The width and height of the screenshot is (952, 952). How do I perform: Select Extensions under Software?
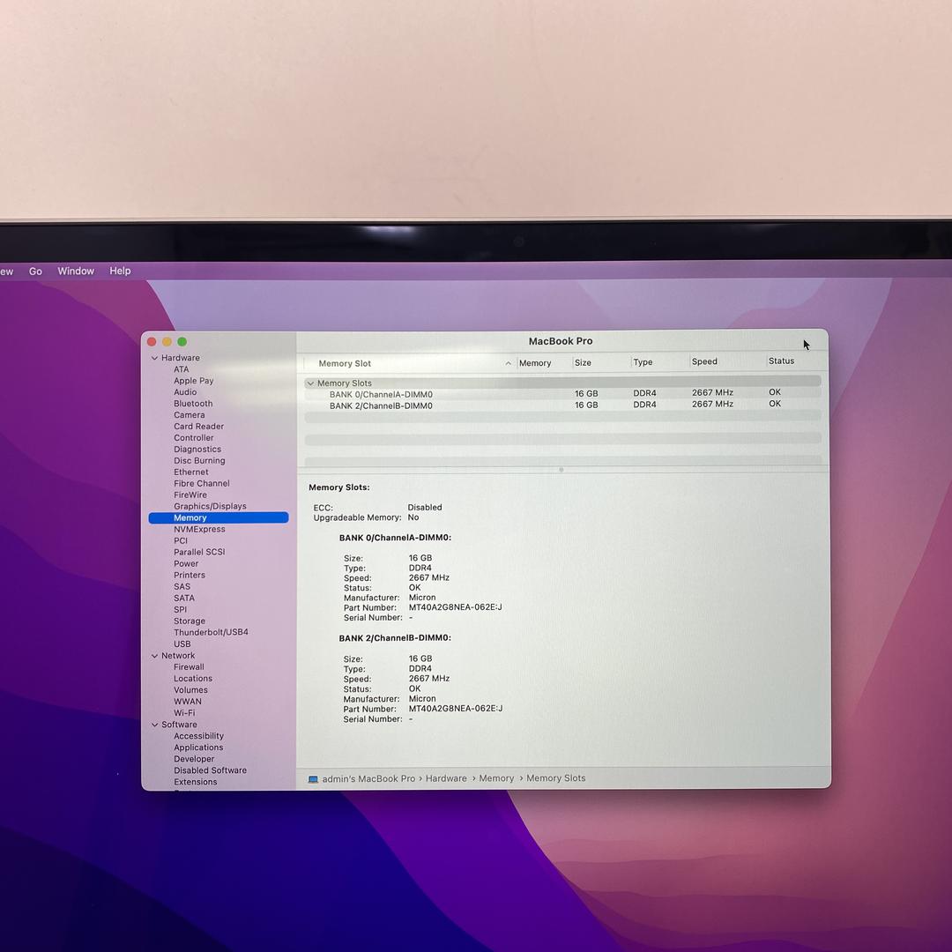pyautogui.click(x=195, y=782)
